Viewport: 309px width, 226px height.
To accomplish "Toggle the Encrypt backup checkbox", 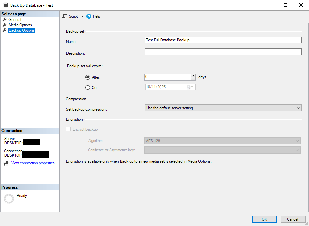I will coord(69,129).
